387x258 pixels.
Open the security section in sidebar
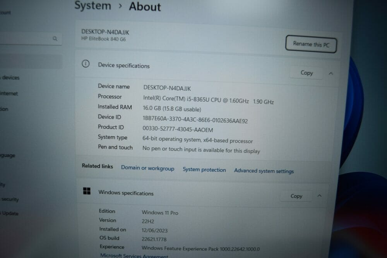(x=10, y=199)
